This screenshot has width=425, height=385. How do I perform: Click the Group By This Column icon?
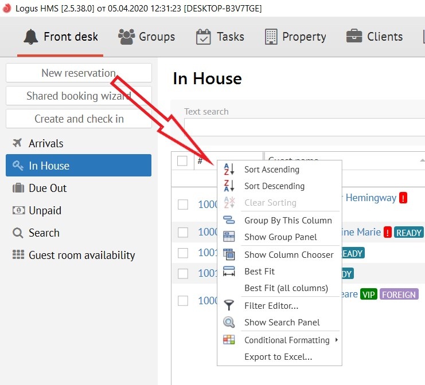[229, 220]
